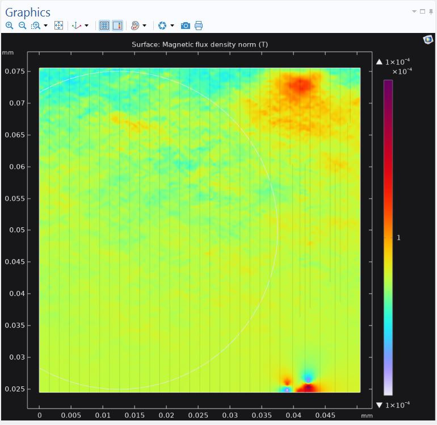
Task: Open the axis orientation dropdown arrow
Action: [87, 26]
